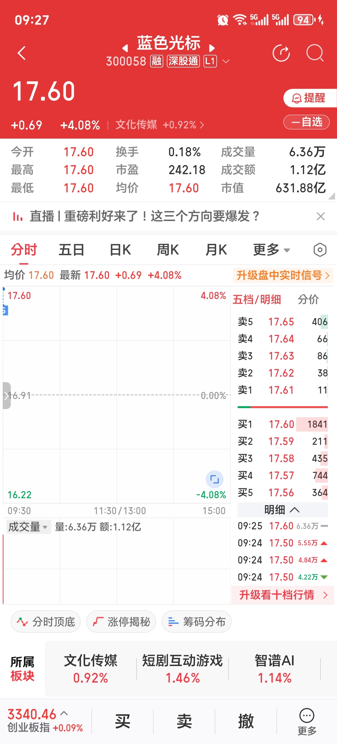Tap 创业板指 index quote
The width and height of the screenshot is (337, 744).
tap(45, 720)
